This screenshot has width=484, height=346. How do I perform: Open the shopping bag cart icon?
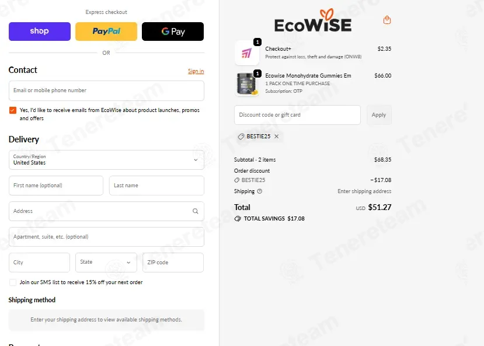click(x=386, y=20)
